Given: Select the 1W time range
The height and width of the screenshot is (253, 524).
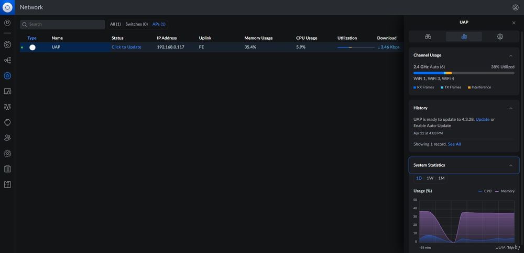Looking at the screenshot, I should point(430,178).
